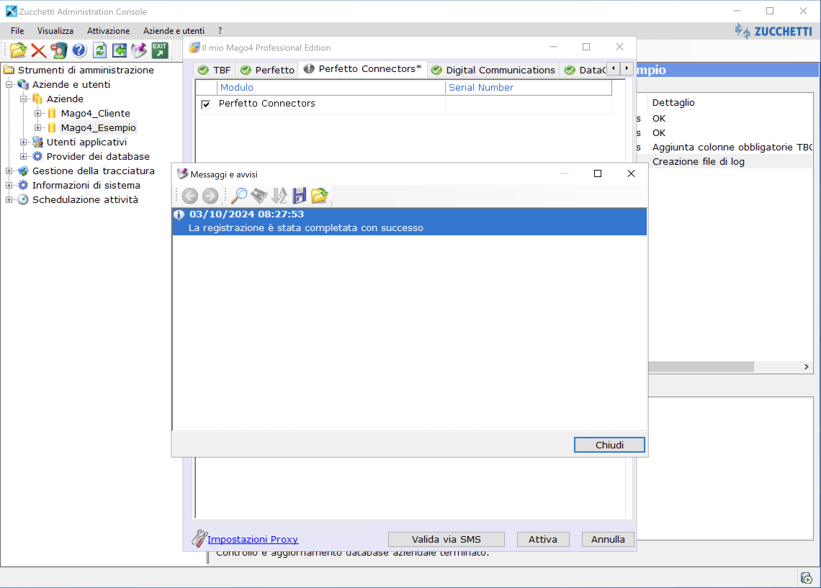
Task: Click the Chiudi button
Action: click(x=609, y=445)
